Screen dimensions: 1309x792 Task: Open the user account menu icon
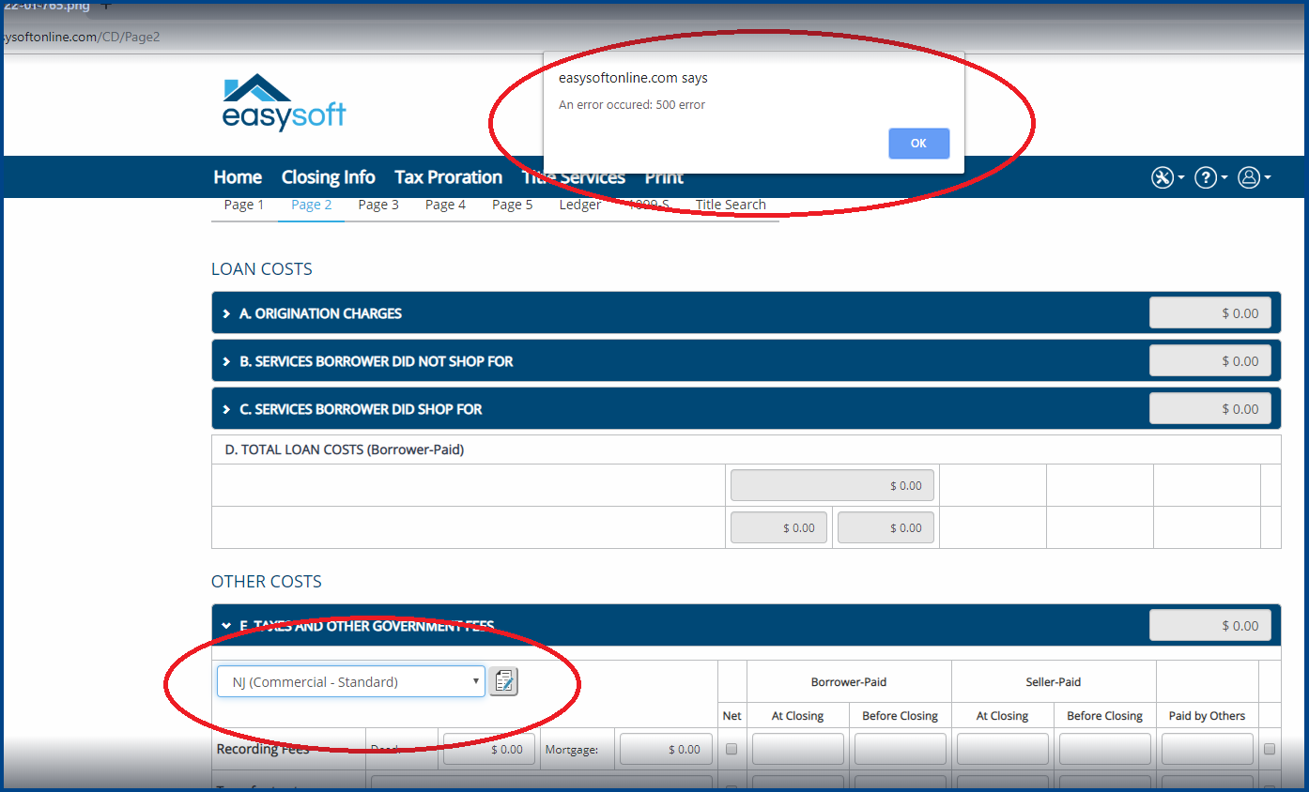pos(1254,177)
